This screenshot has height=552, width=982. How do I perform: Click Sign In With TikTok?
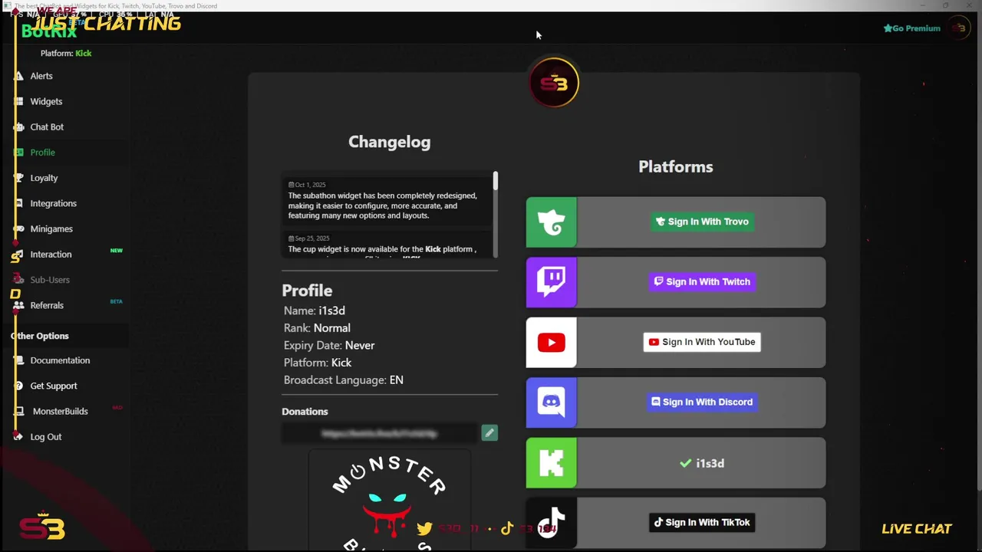tap(701, 522)
